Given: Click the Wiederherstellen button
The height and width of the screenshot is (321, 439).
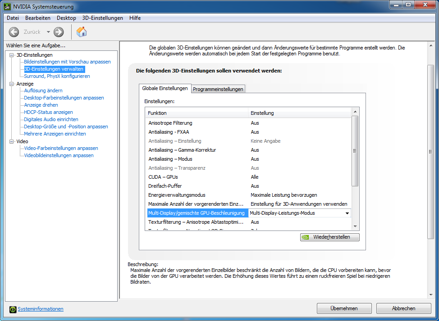Looking at the screenshot, I should (x=330, y=237).
